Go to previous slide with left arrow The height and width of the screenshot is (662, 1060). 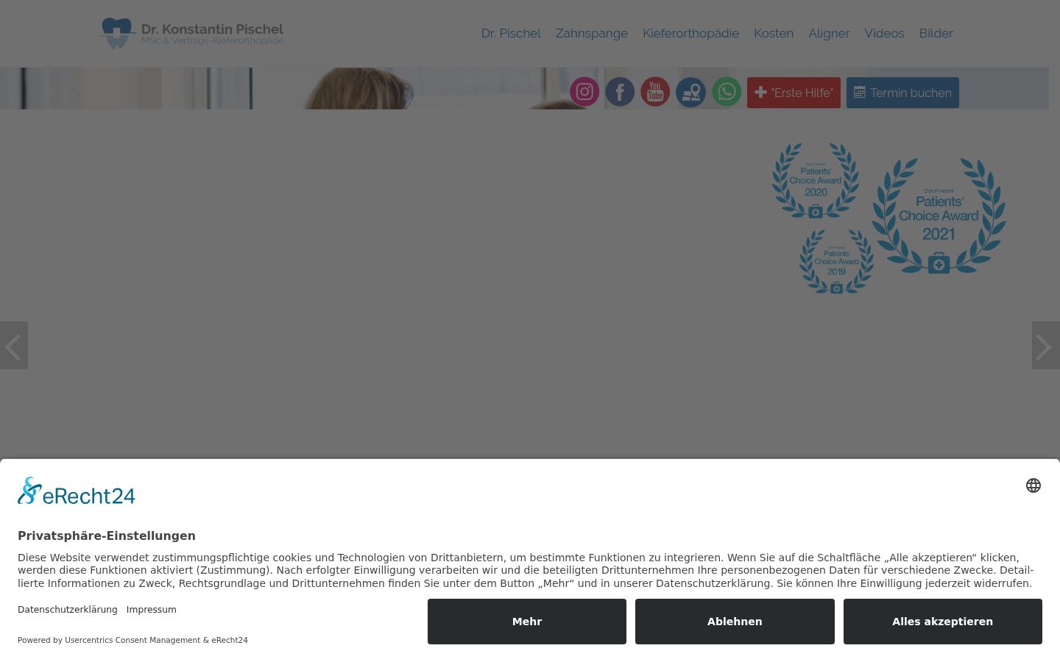(x=14, y=345)
